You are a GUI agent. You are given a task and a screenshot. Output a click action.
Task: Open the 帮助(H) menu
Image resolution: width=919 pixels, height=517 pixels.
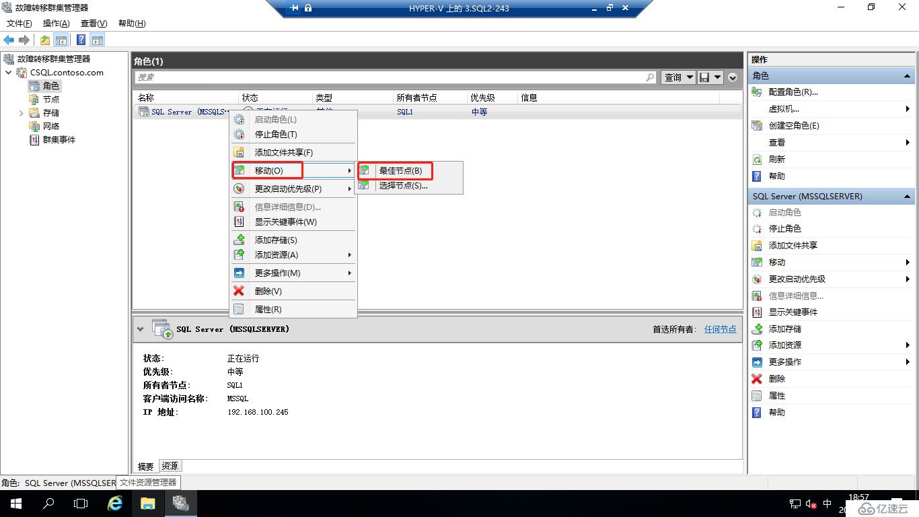(132, 24)
